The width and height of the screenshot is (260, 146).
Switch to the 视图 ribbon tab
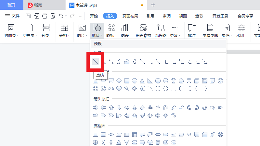[183, 16]
